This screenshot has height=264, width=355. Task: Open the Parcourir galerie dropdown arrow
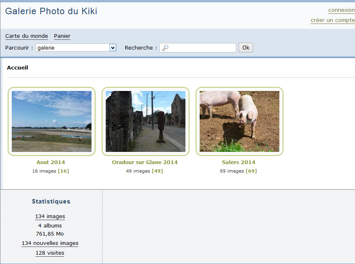pyautogui.click(x=113, y=48)
